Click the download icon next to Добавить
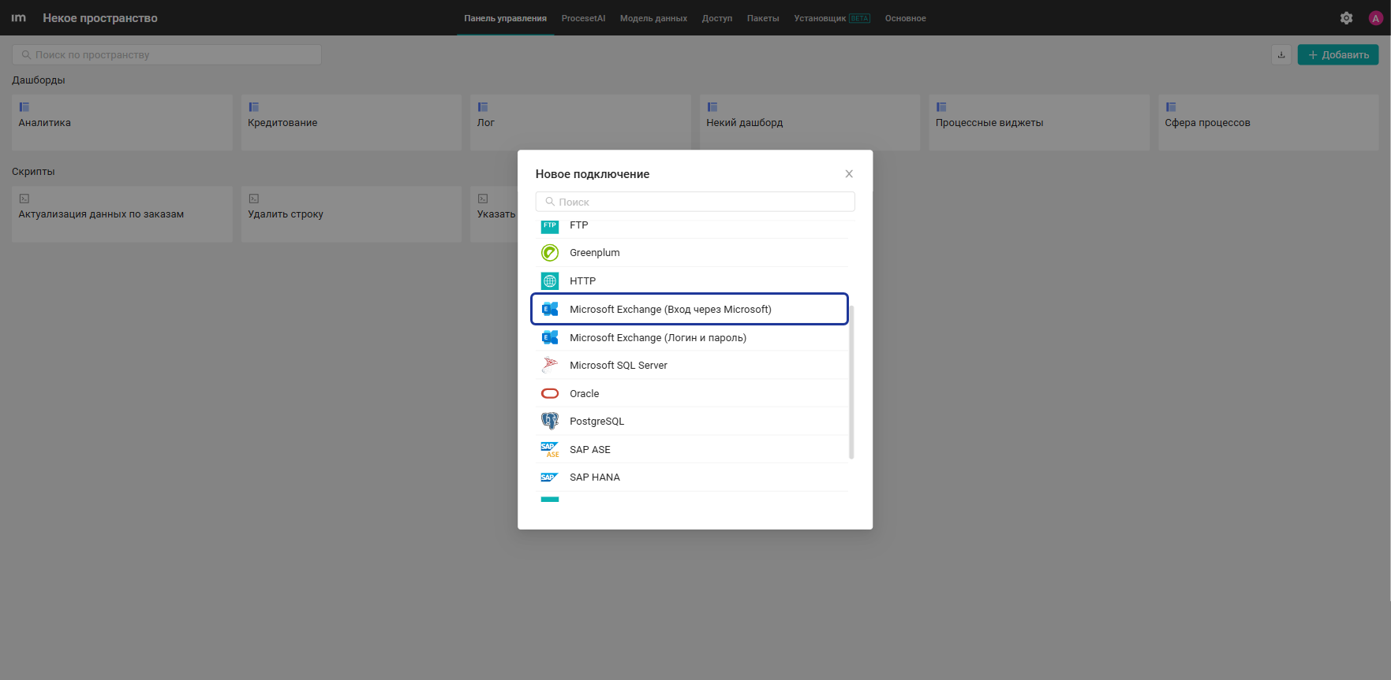 [1281, 55]
